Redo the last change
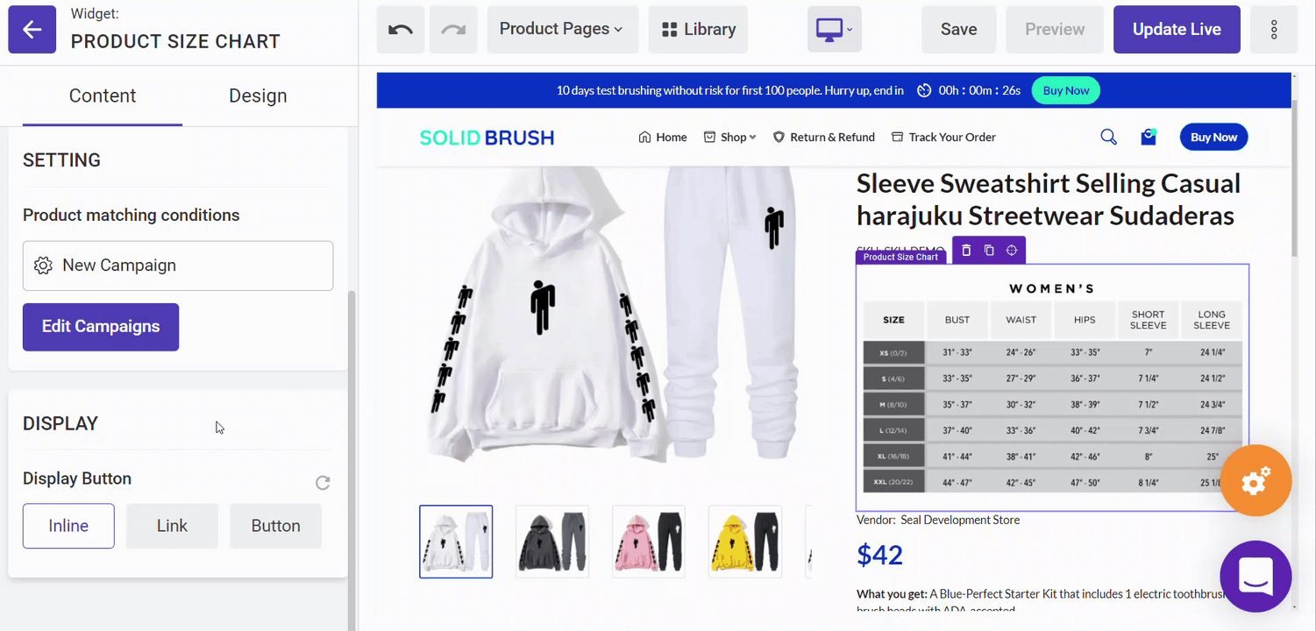 click(453, 29)
